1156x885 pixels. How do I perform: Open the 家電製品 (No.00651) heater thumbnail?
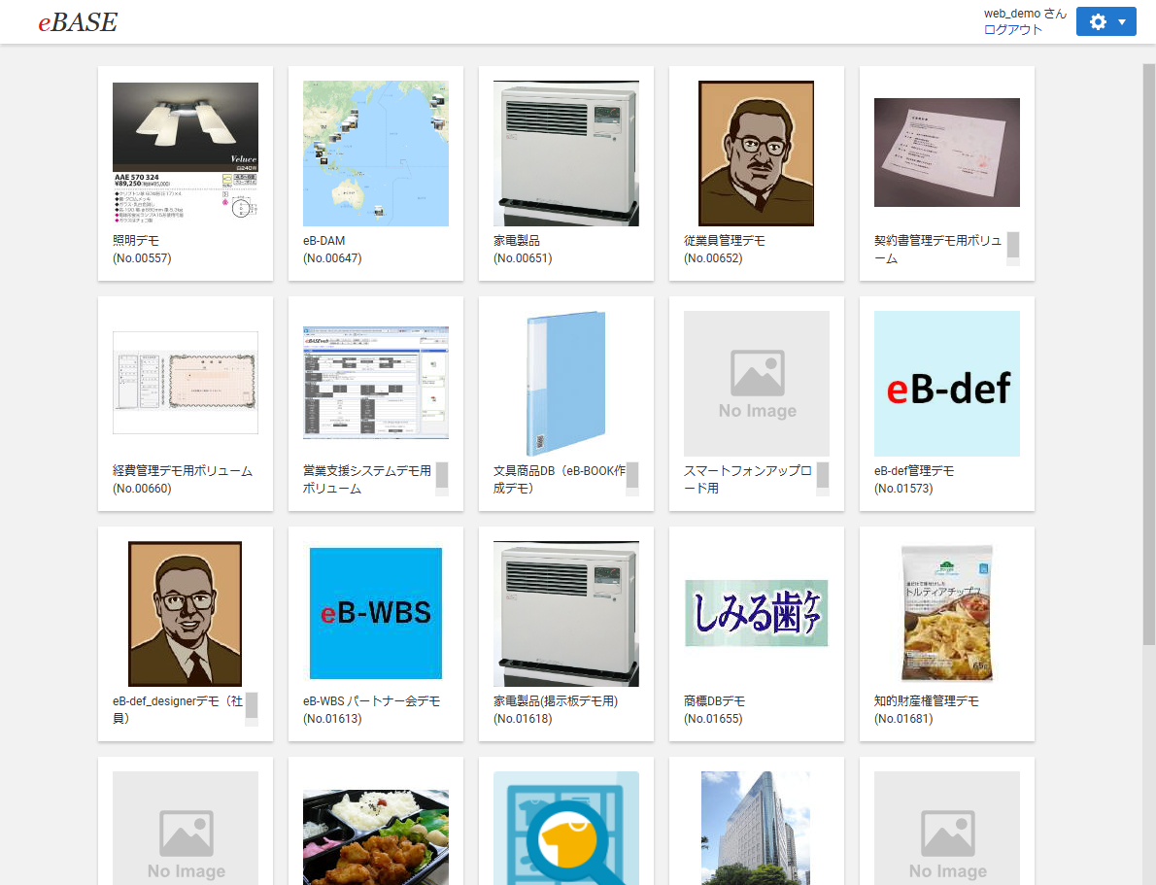[x=565, y=153]
